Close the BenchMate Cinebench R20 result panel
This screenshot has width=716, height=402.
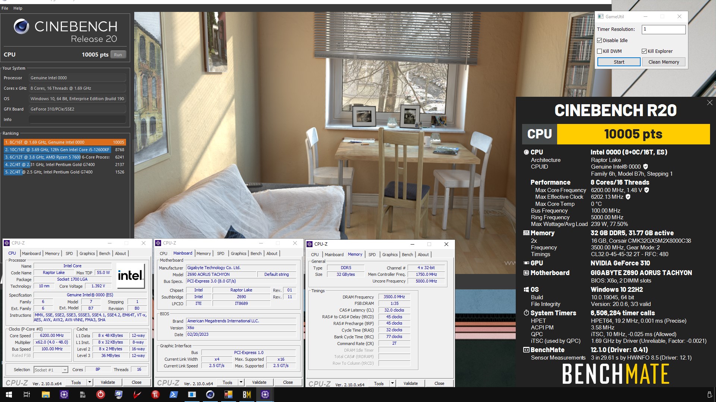point(710,103)
